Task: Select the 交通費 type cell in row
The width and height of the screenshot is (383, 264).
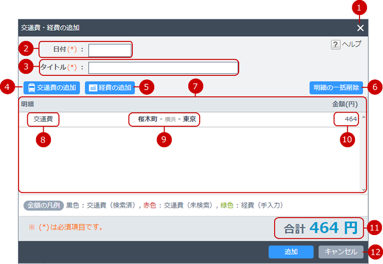Action: [43, 119]
